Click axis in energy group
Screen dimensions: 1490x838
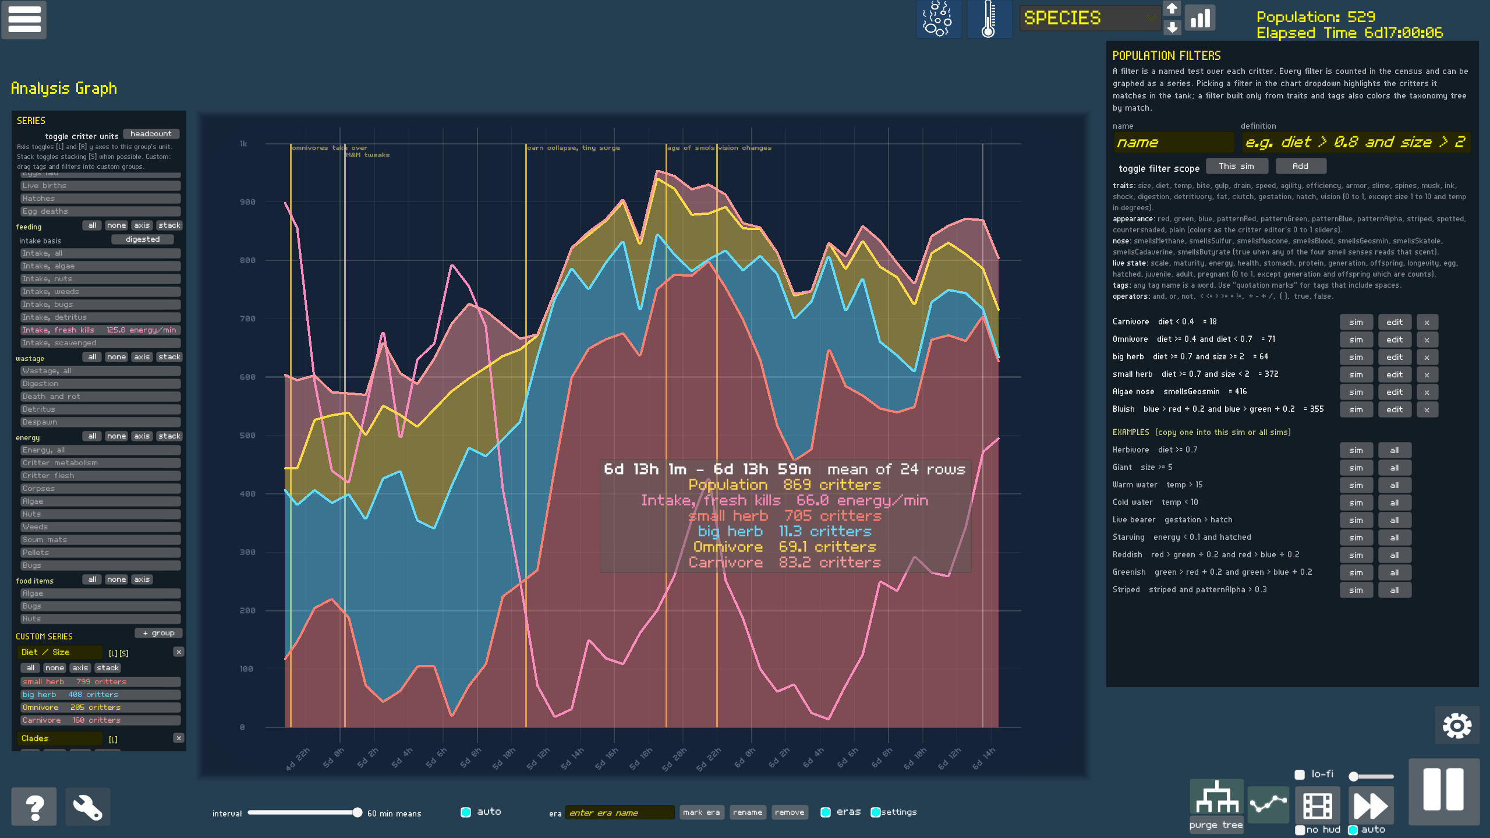(142, 436)
